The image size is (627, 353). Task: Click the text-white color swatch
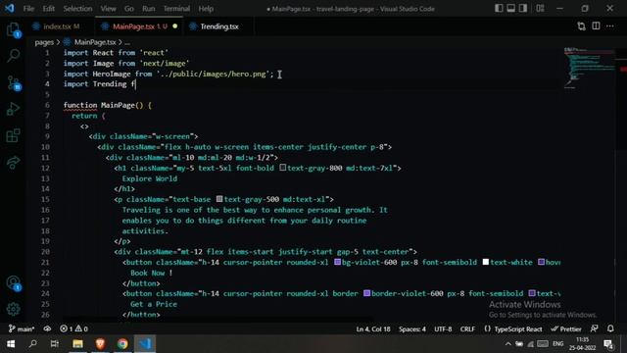click(486, 262)
